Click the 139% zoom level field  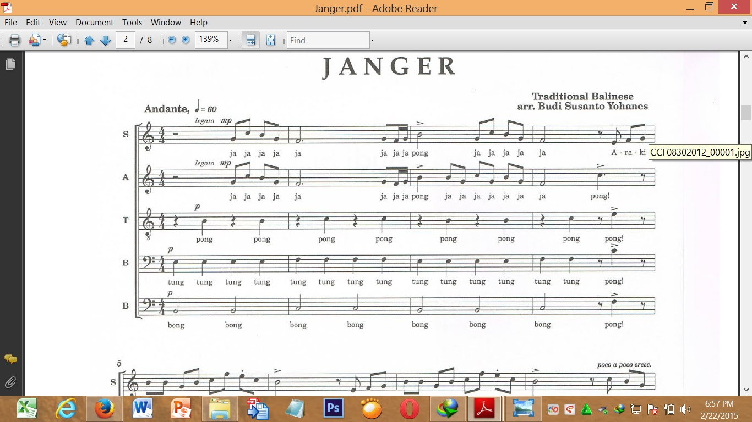point(210,40)
